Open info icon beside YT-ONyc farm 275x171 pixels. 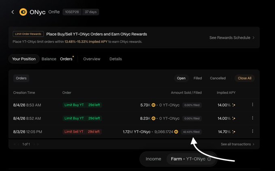coord(209,159)
